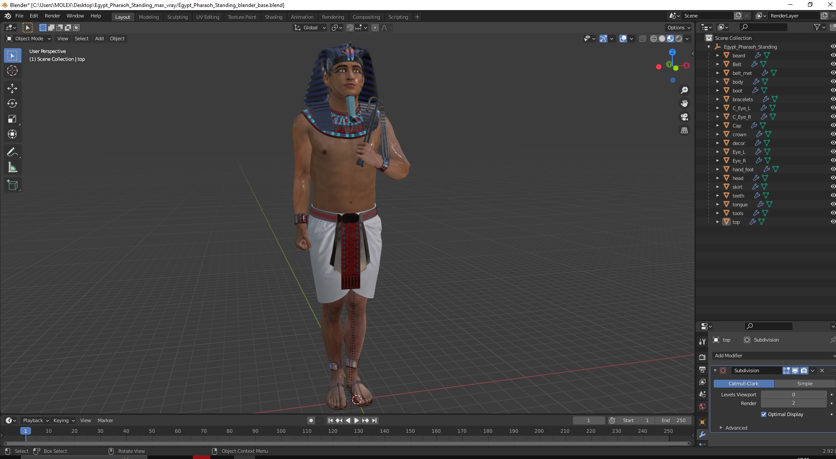
Task: Switch to the UV Editing workspace tab
Action: pos(208,17)
